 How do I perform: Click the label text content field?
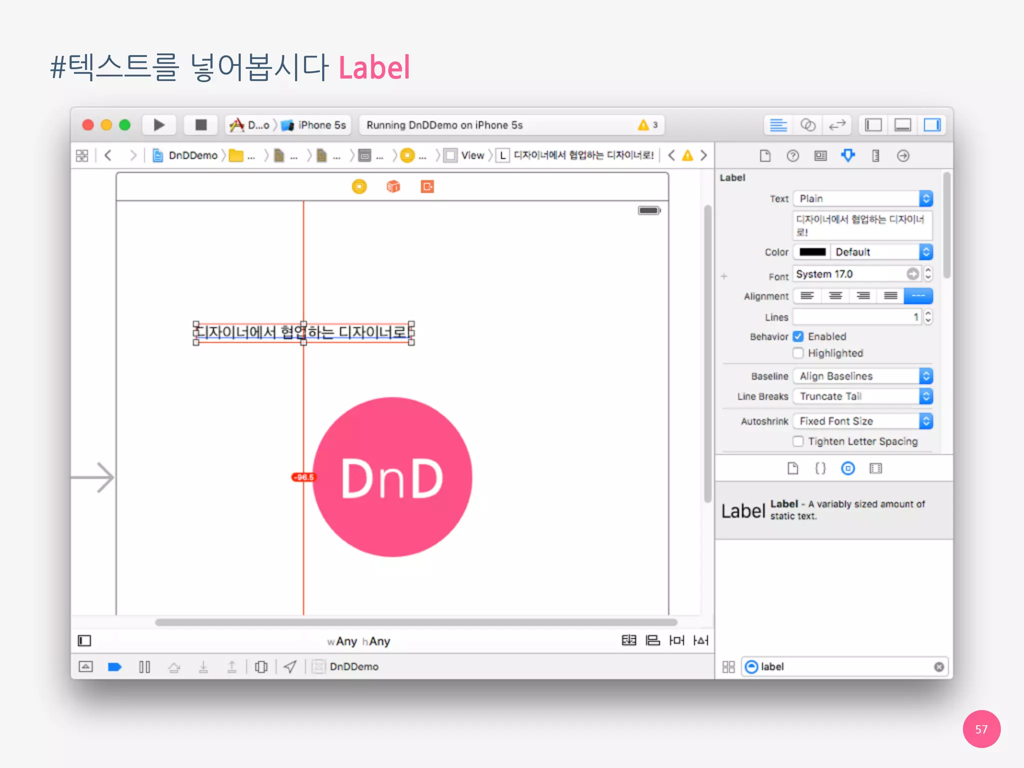pos(863,225)
